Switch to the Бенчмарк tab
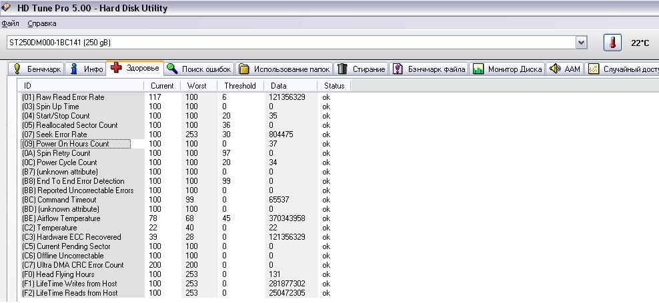 tap(36, 69)
